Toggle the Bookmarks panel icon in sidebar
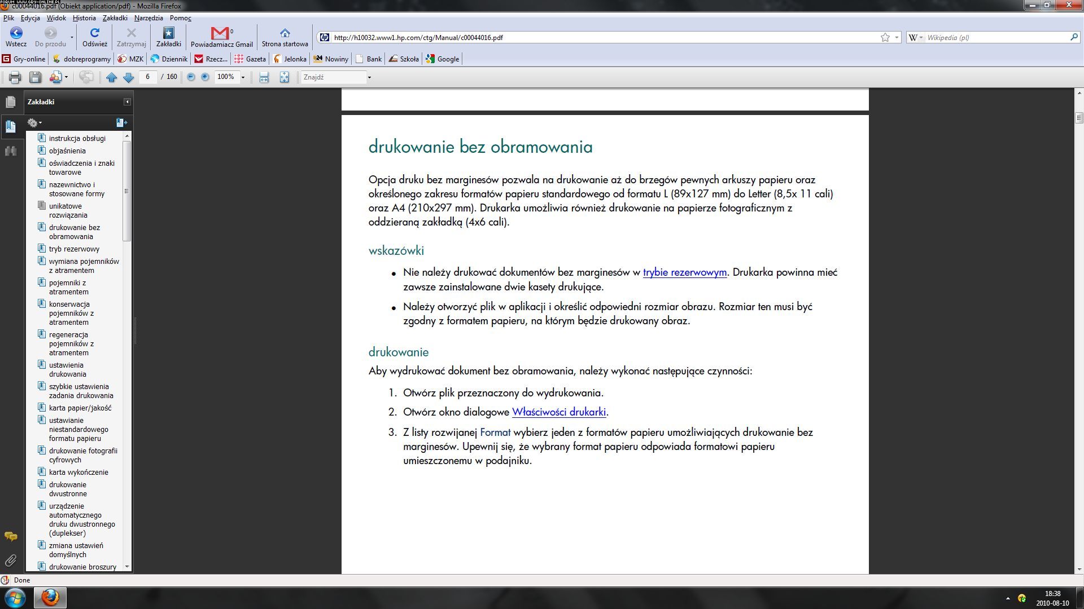The width and height of the screenshot is (1084, 609). (x=11, y=126)
